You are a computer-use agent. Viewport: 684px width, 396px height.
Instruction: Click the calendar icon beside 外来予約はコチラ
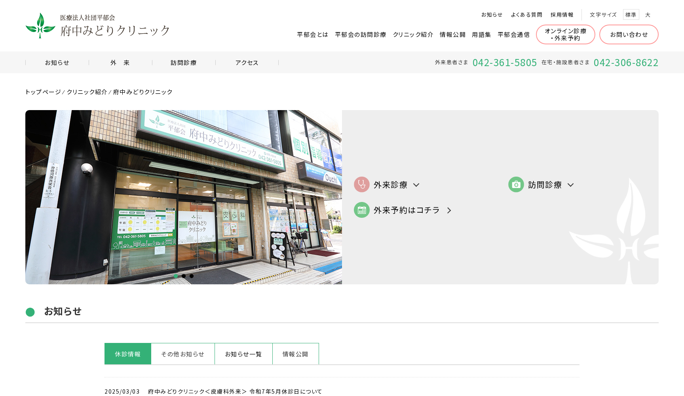[x=361, y=210]
